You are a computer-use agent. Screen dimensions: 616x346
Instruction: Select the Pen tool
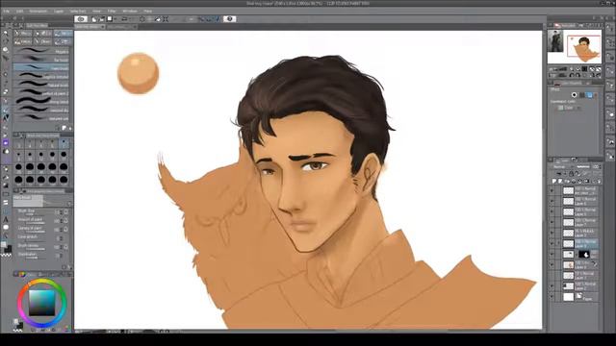[x=6, y=100]
